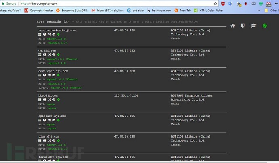Click the eye icon under apiscass.dji.com
The width and height of the screenshot is (279, 163).
click(54, 120)
